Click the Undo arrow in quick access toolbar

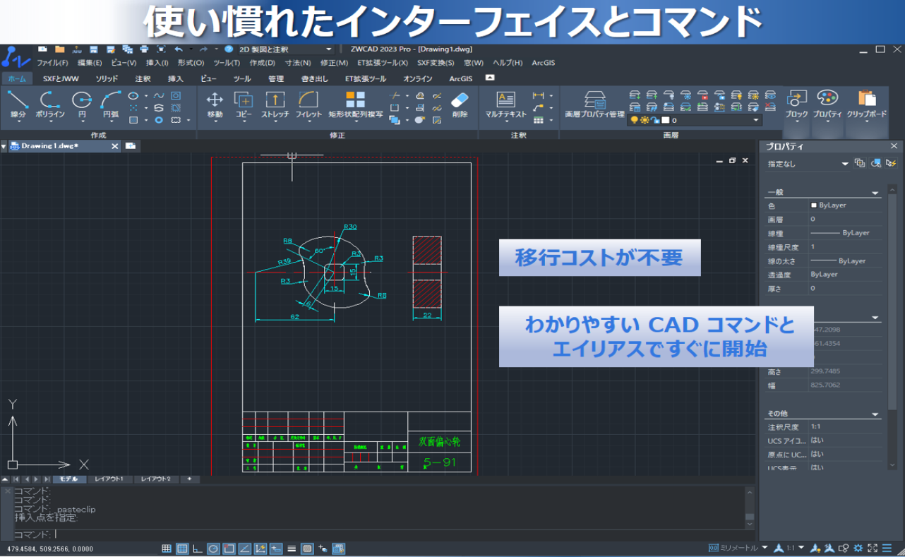coord(179,49)
